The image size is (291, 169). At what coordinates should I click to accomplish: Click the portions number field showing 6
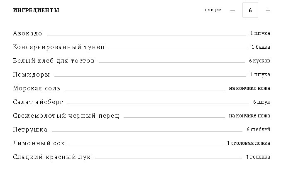(x=250, y=10)
